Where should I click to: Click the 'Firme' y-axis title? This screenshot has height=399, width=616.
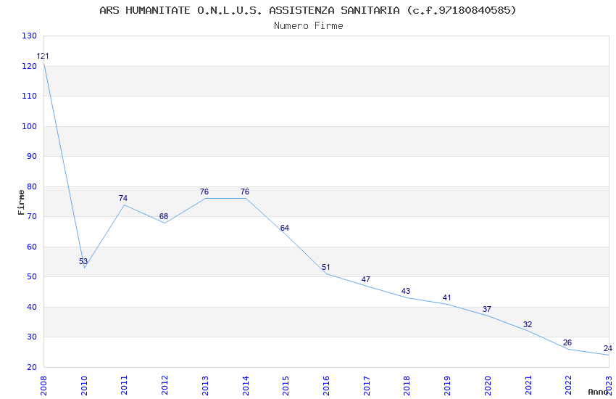click(x=21, y=202)
